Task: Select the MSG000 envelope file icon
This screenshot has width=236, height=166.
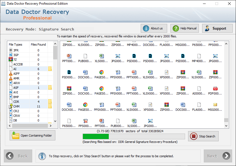Action: pyautogui.click(x=215, y=104)
